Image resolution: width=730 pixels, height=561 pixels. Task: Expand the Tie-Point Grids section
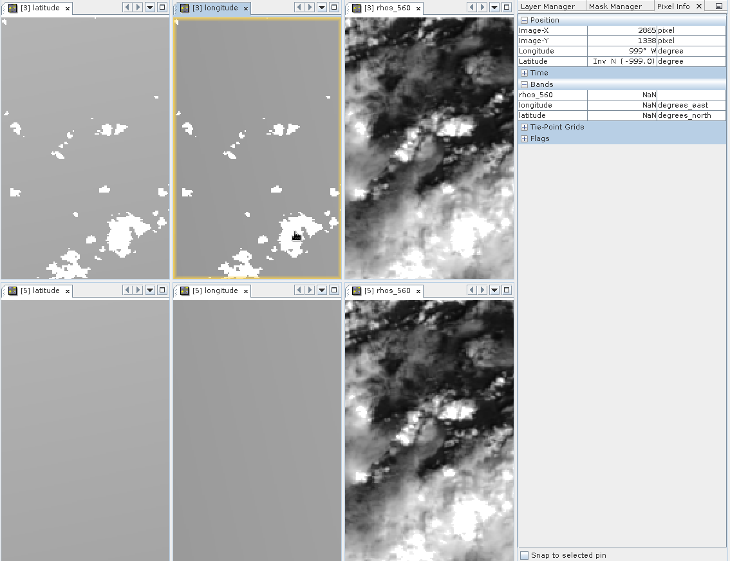(x=524, y=127)
